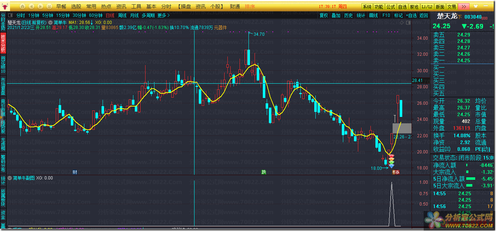
Task: Toggle the side panel icon beside diamond
Action: click(408, 23)
